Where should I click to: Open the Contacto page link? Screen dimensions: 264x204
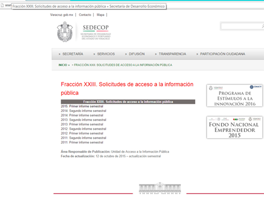pyautogui.click(x=85, y=15)
